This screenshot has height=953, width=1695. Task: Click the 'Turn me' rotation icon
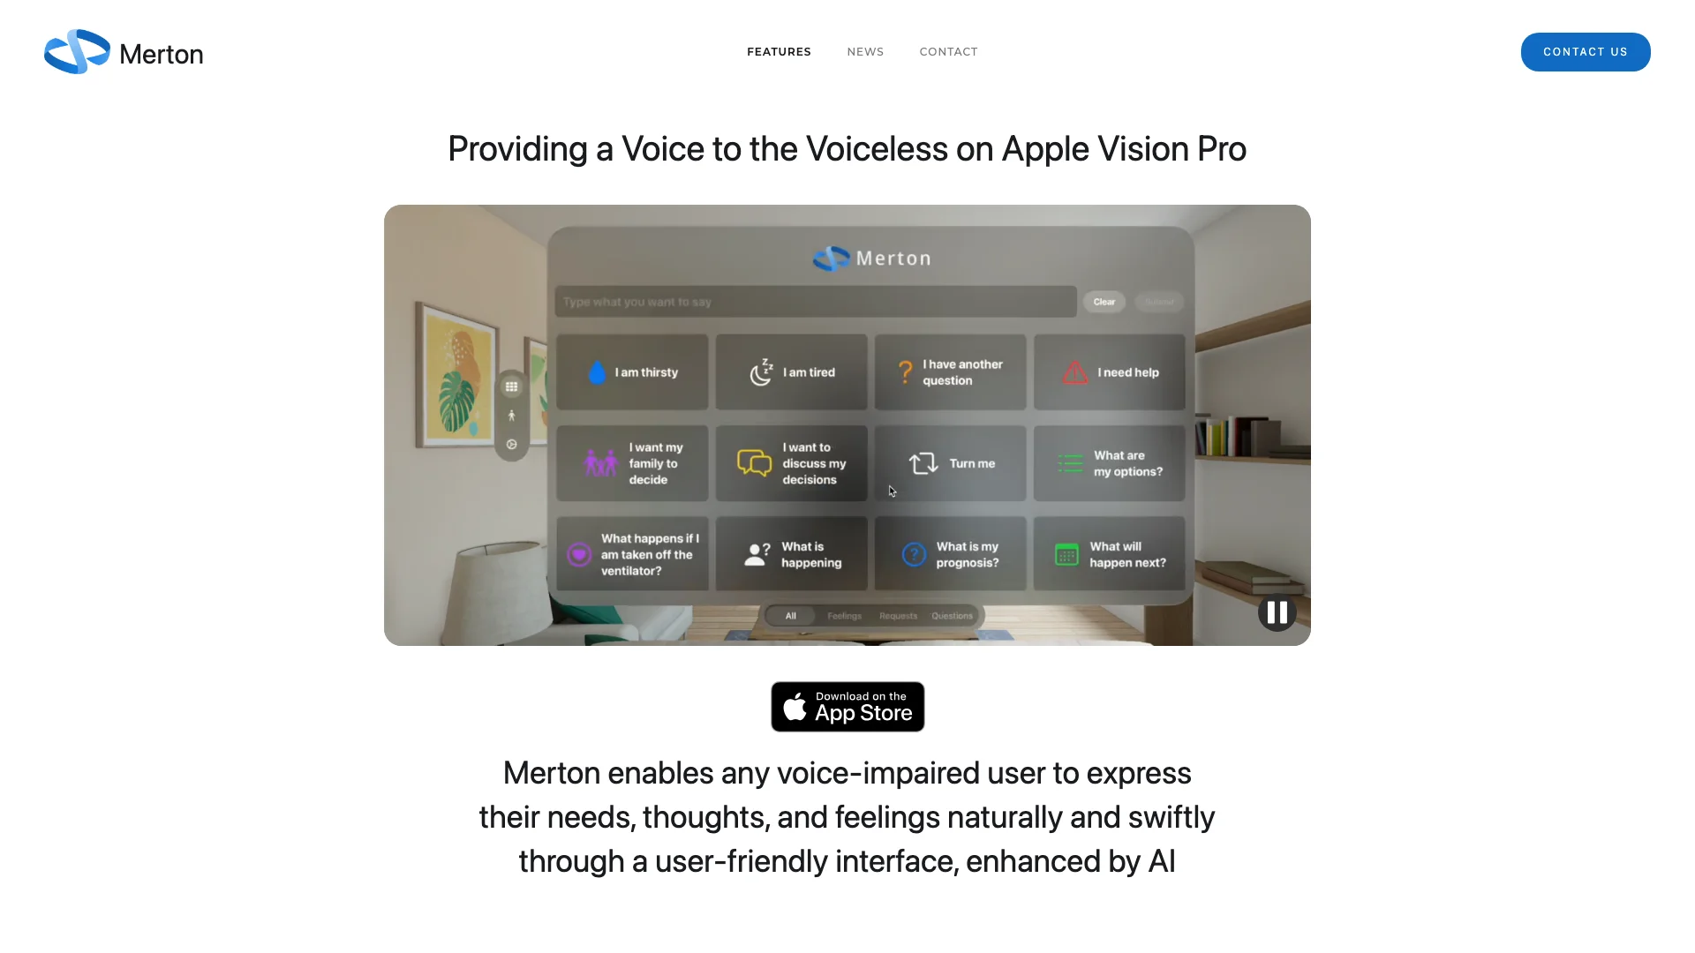click(922, 463)
